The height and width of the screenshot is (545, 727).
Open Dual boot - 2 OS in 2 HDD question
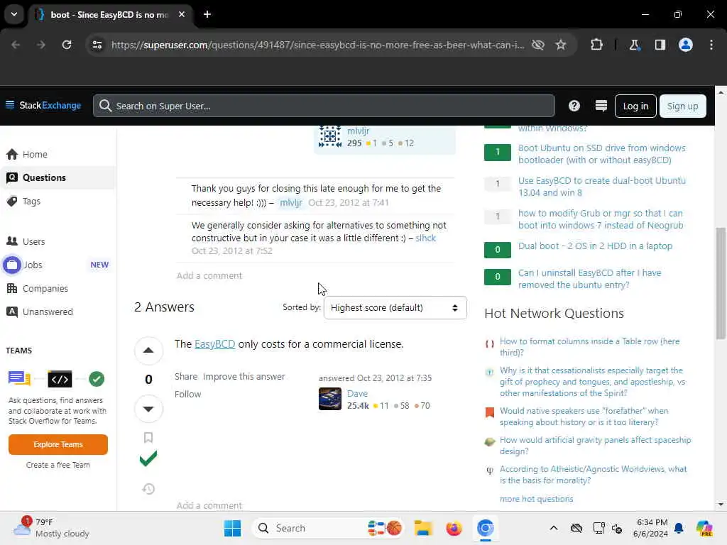click(595, 246)
